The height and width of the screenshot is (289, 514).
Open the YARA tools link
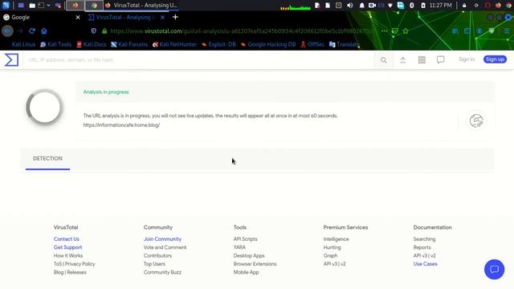tap(239, 247)
